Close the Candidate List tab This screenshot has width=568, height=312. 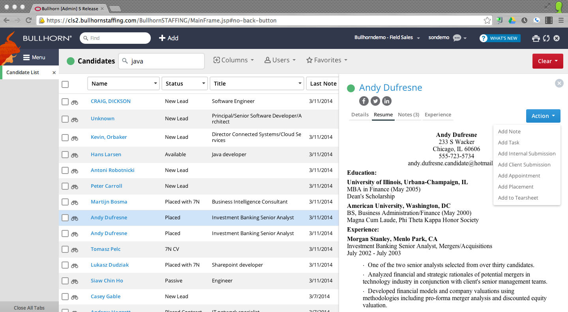pos(54,73)
